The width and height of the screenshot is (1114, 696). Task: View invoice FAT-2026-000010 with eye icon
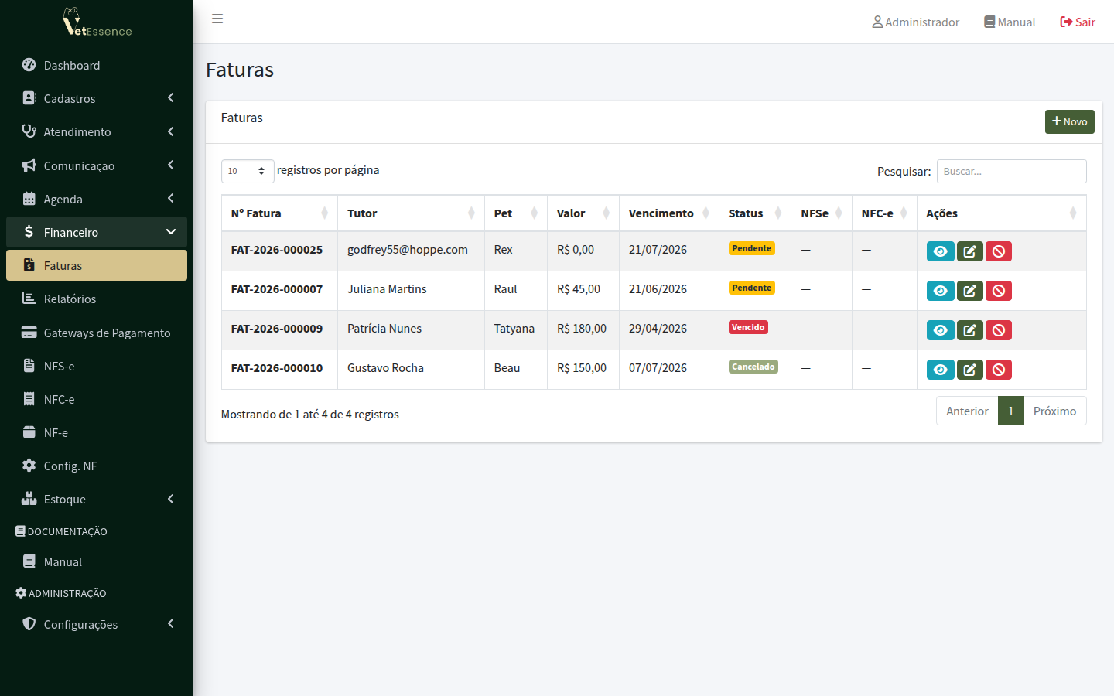click(x=940, y=370)
